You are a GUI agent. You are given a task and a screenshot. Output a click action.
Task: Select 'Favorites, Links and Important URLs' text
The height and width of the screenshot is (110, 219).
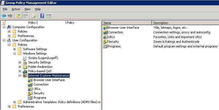coord(177,37)
